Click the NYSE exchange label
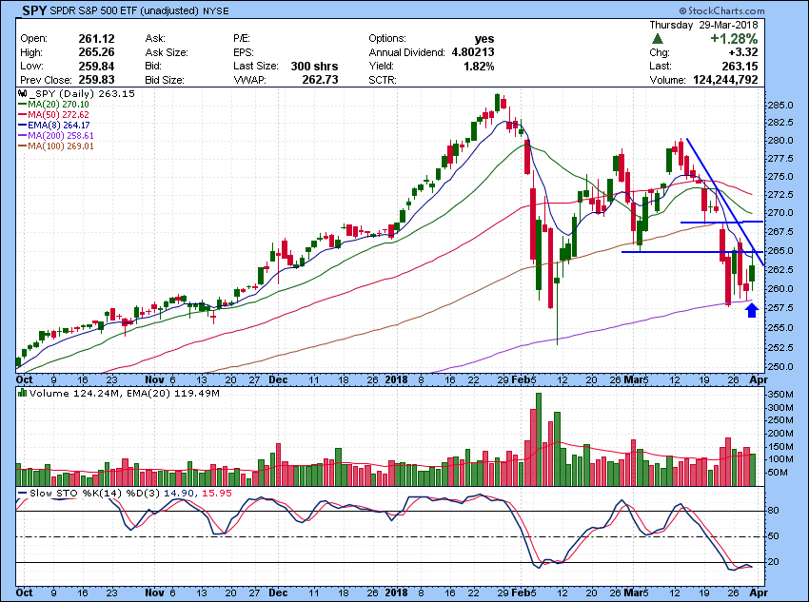The height and width of the screenshot is (602, 809). [x=215, y=10]
